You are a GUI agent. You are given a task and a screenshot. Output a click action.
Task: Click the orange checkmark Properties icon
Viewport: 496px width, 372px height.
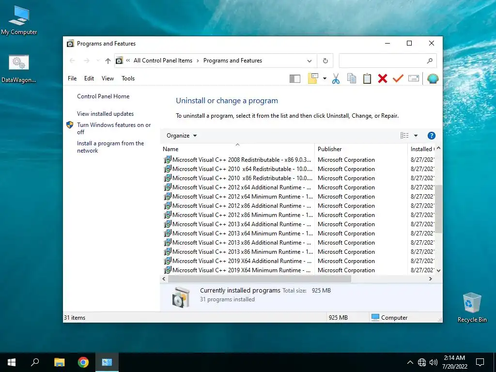click(x=398, y=78)
